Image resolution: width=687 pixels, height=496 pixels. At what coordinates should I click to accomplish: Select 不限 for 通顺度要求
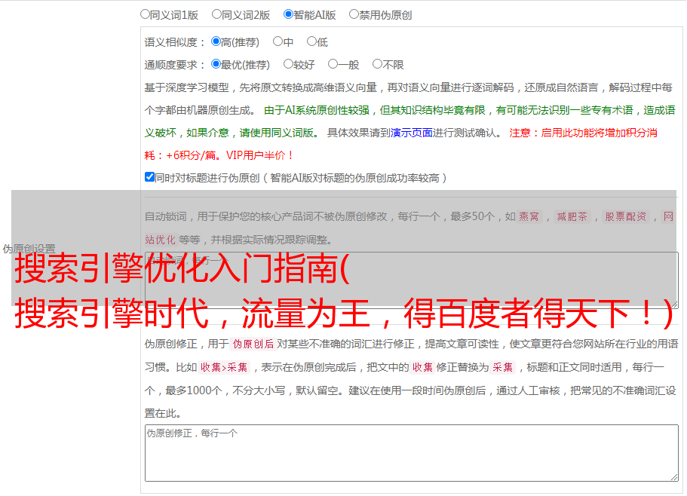377,65
